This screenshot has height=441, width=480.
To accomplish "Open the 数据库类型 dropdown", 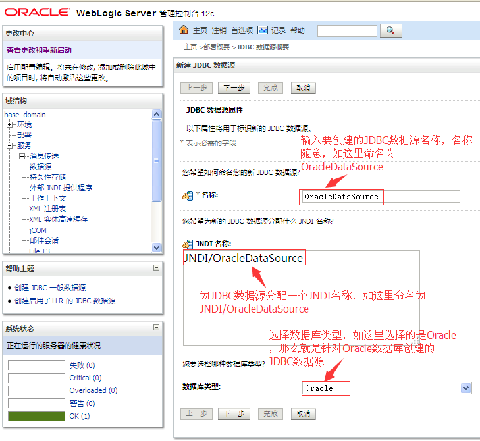I will 466,388.
